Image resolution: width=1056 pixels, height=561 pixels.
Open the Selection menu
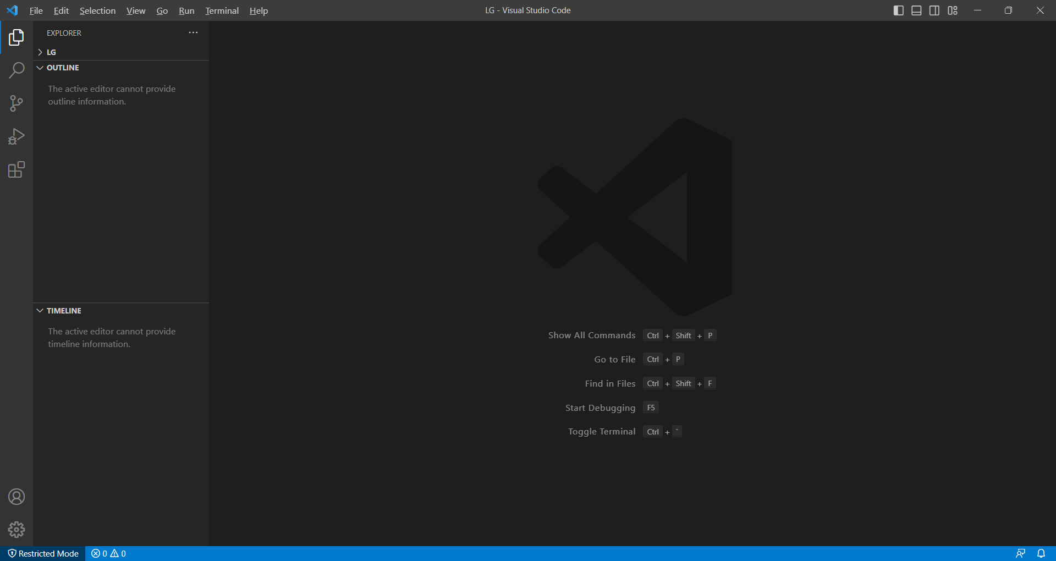pyautogui.click(x=97, y=10)
